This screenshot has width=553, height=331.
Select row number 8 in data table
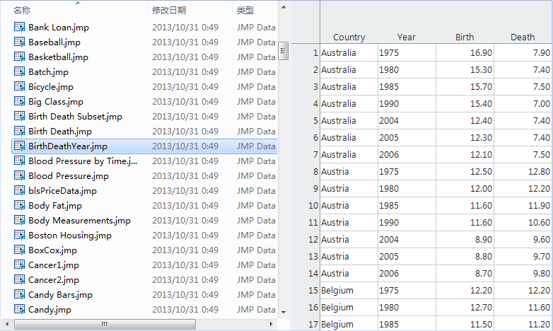pyautogui.click(x=315, y=171)
